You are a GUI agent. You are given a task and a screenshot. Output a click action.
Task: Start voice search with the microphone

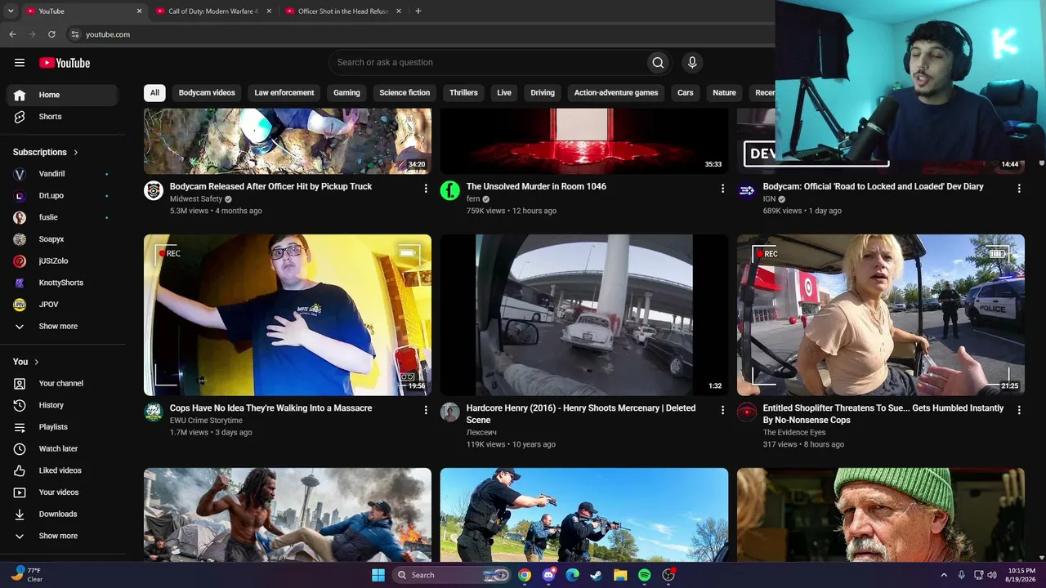point(692,63)
